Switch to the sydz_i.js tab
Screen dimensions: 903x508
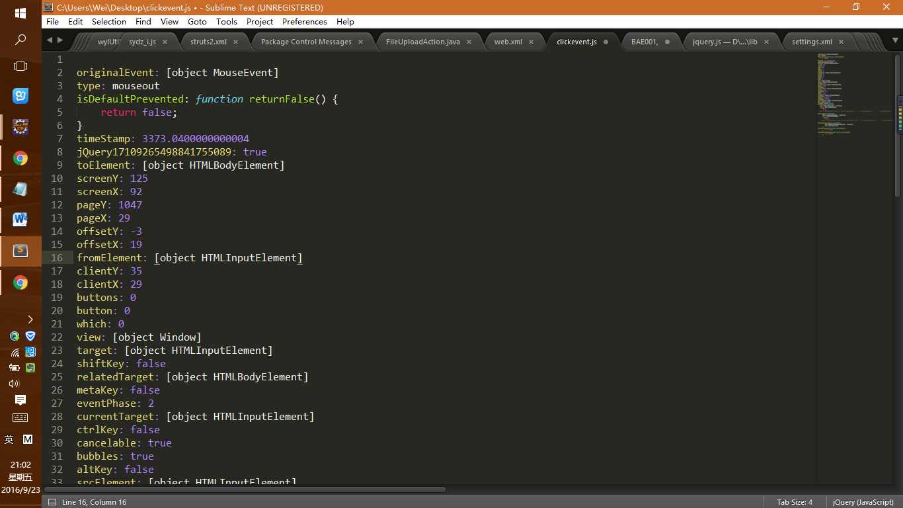pyautogui.click(x=143, y=42)
